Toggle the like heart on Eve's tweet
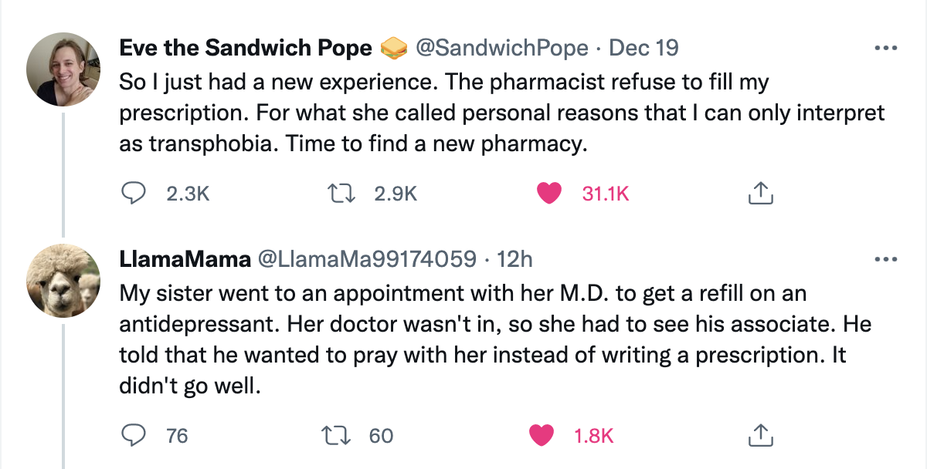927x469 pixels. coord(548,193)
